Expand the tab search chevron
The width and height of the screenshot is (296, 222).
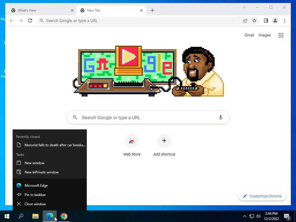[244, 7]
